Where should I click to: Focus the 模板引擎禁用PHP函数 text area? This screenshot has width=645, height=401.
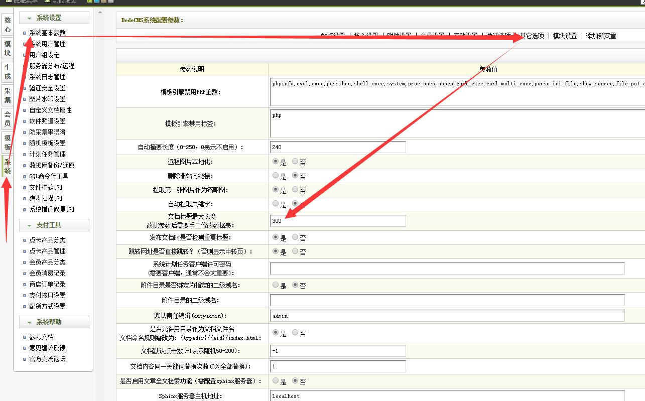[x=457, y=91]
